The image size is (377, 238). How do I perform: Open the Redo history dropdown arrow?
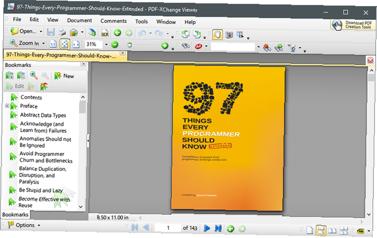click(x=167, y=34)
